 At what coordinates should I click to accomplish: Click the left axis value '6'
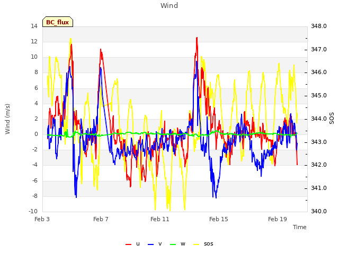point(37,88)
